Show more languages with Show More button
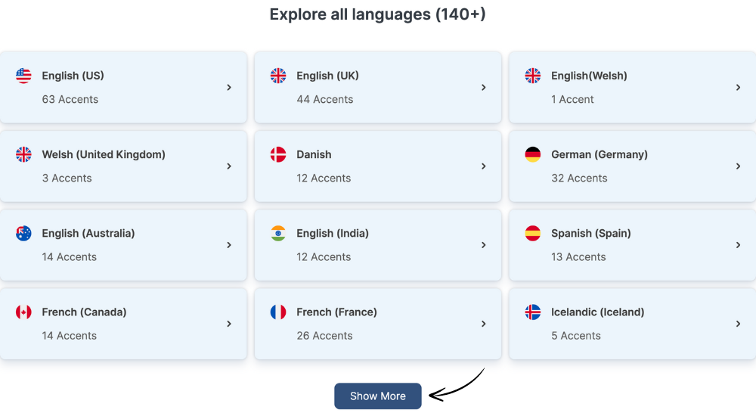 [x=378, y=396]
